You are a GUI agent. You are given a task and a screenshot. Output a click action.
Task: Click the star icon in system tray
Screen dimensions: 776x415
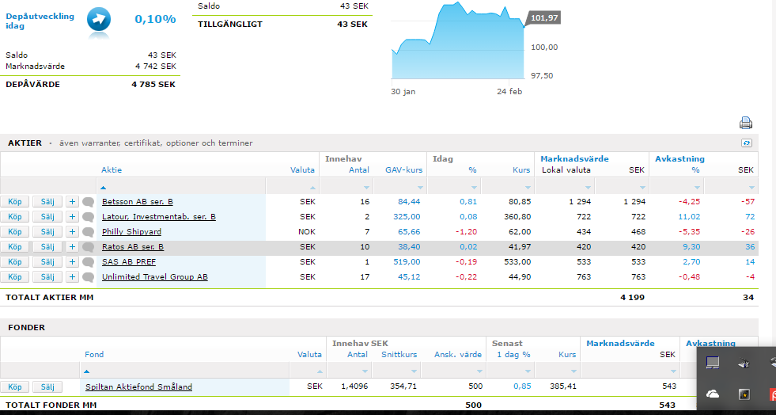point(744,394)
